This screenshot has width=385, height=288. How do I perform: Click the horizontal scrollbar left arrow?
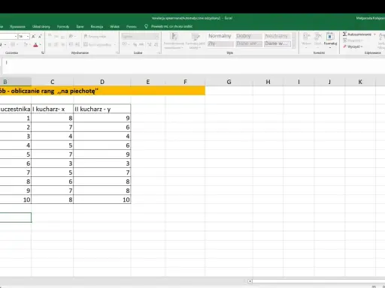click(250, 281)
